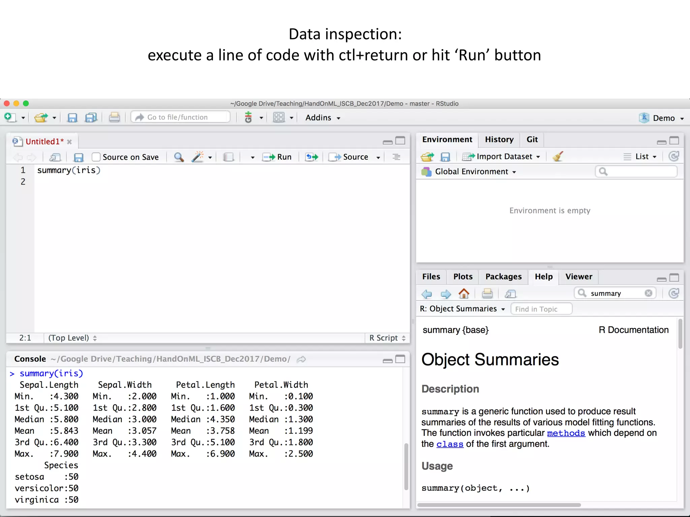Click the Environment search field
The width and height of the screenshot is (690, 517).
(636, 172)
